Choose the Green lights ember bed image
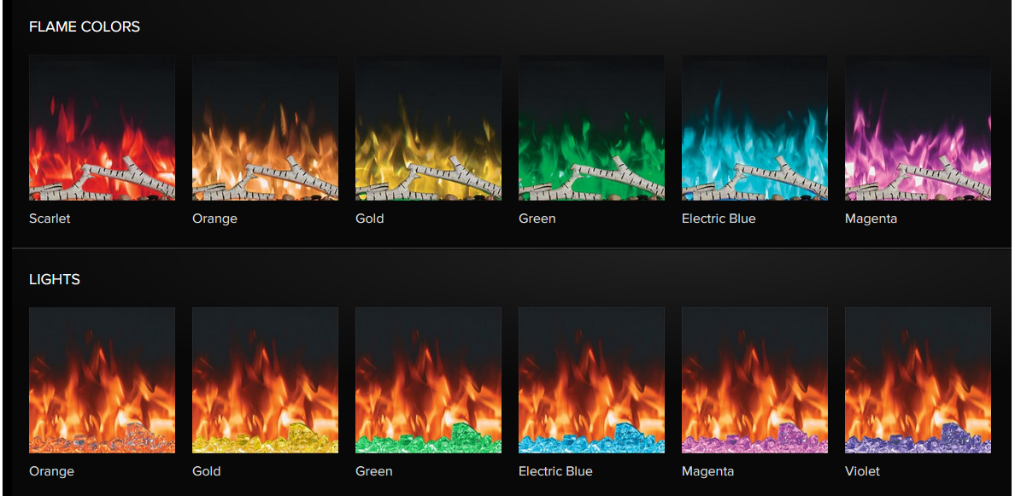 point(428,380)
